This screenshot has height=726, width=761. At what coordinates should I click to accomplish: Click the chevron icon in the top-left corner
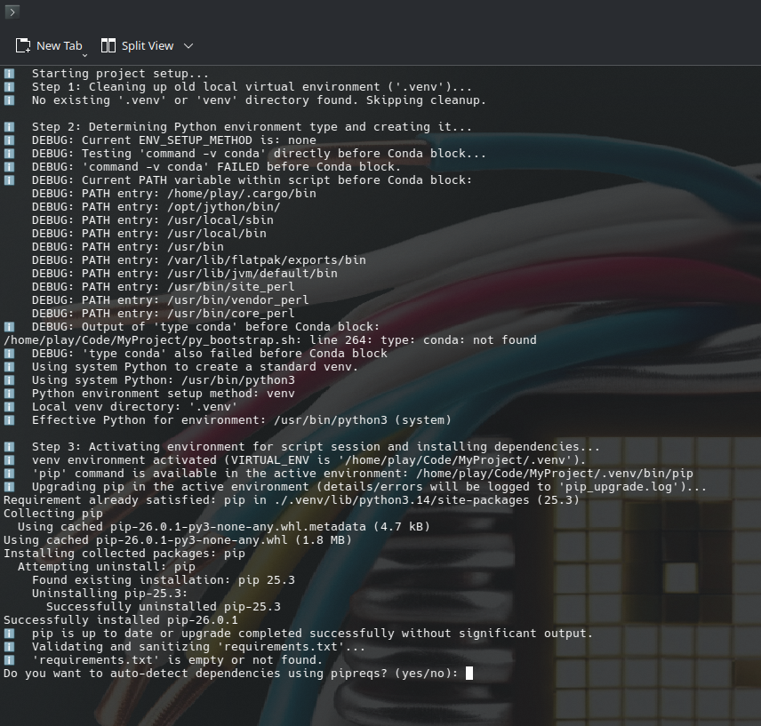[11, 12]
